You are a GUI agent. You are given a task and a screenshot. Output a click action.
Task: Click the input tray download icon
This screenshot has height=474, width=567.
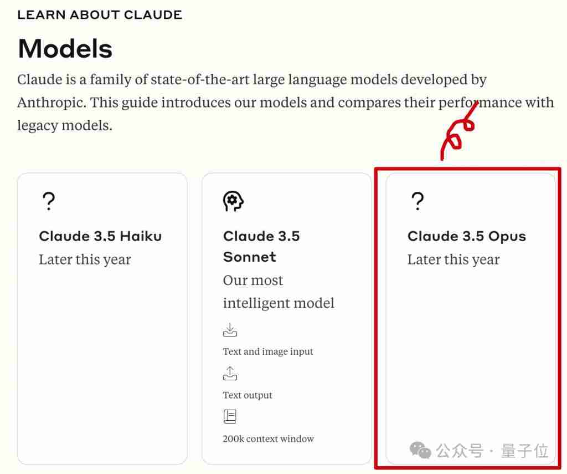[230, 330]
